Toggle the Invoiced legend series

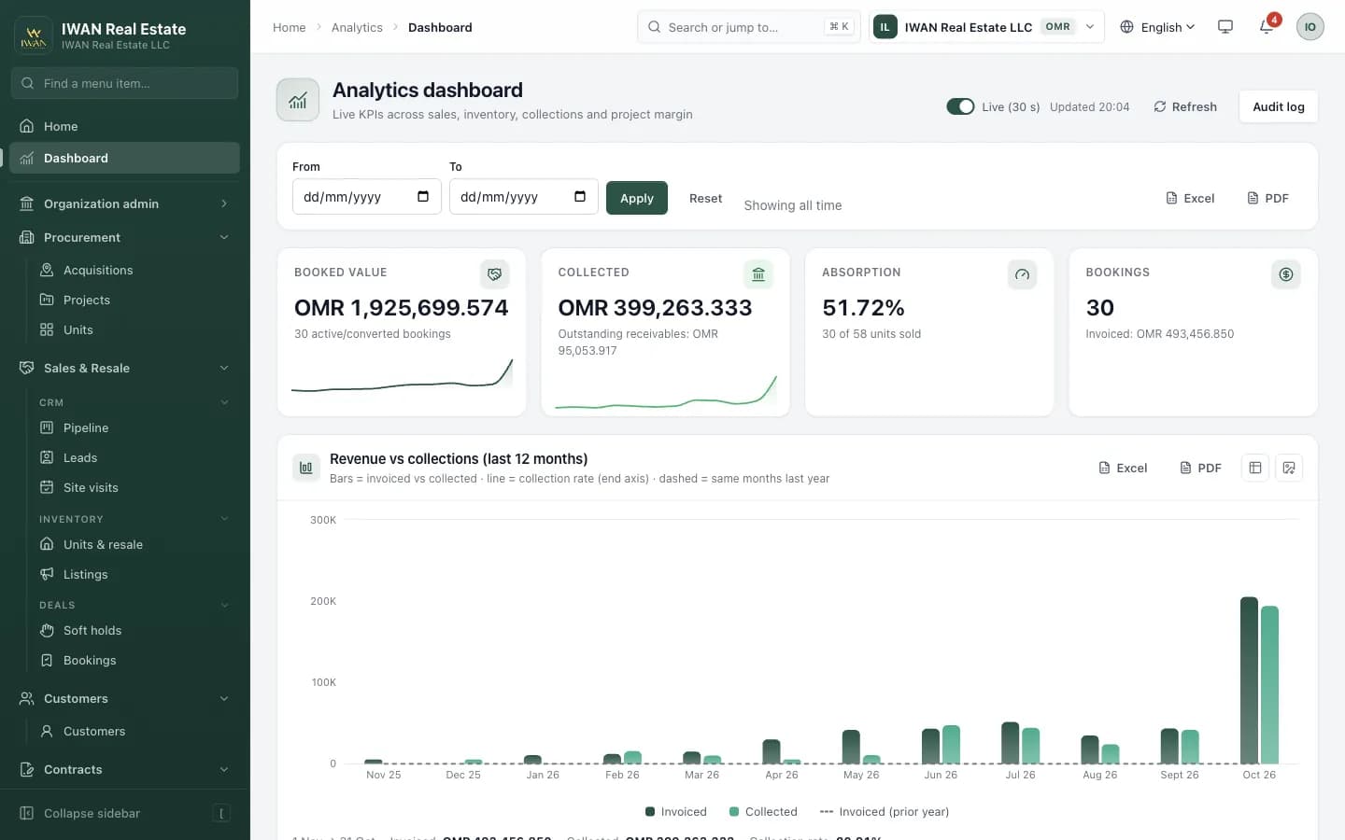[x=675, y=812]
